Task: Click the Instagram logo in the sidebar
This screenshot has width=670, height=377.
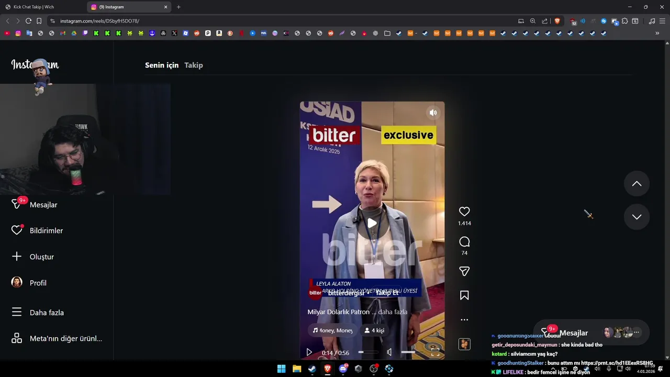Action: click(x=35, y=65)
